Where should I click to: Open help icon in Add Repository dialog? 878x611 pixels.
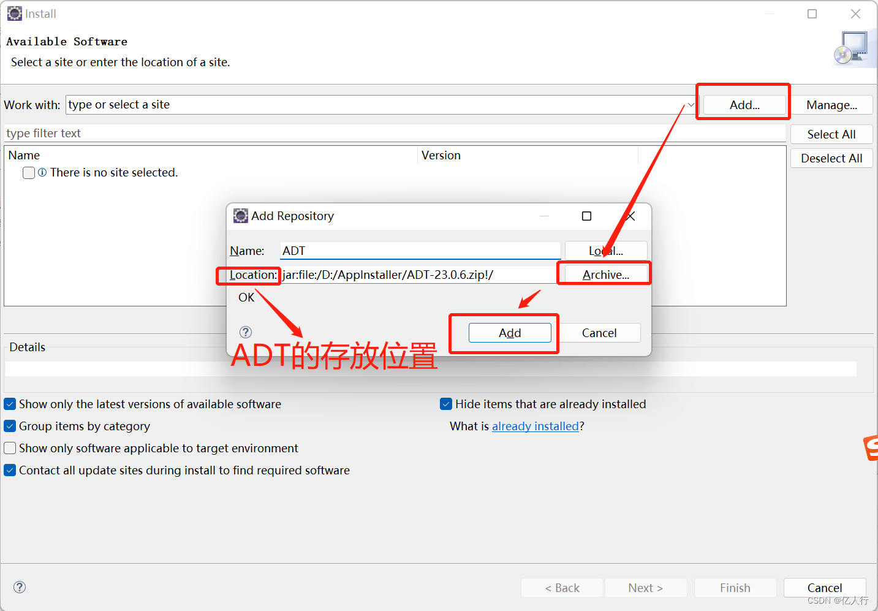246,332
